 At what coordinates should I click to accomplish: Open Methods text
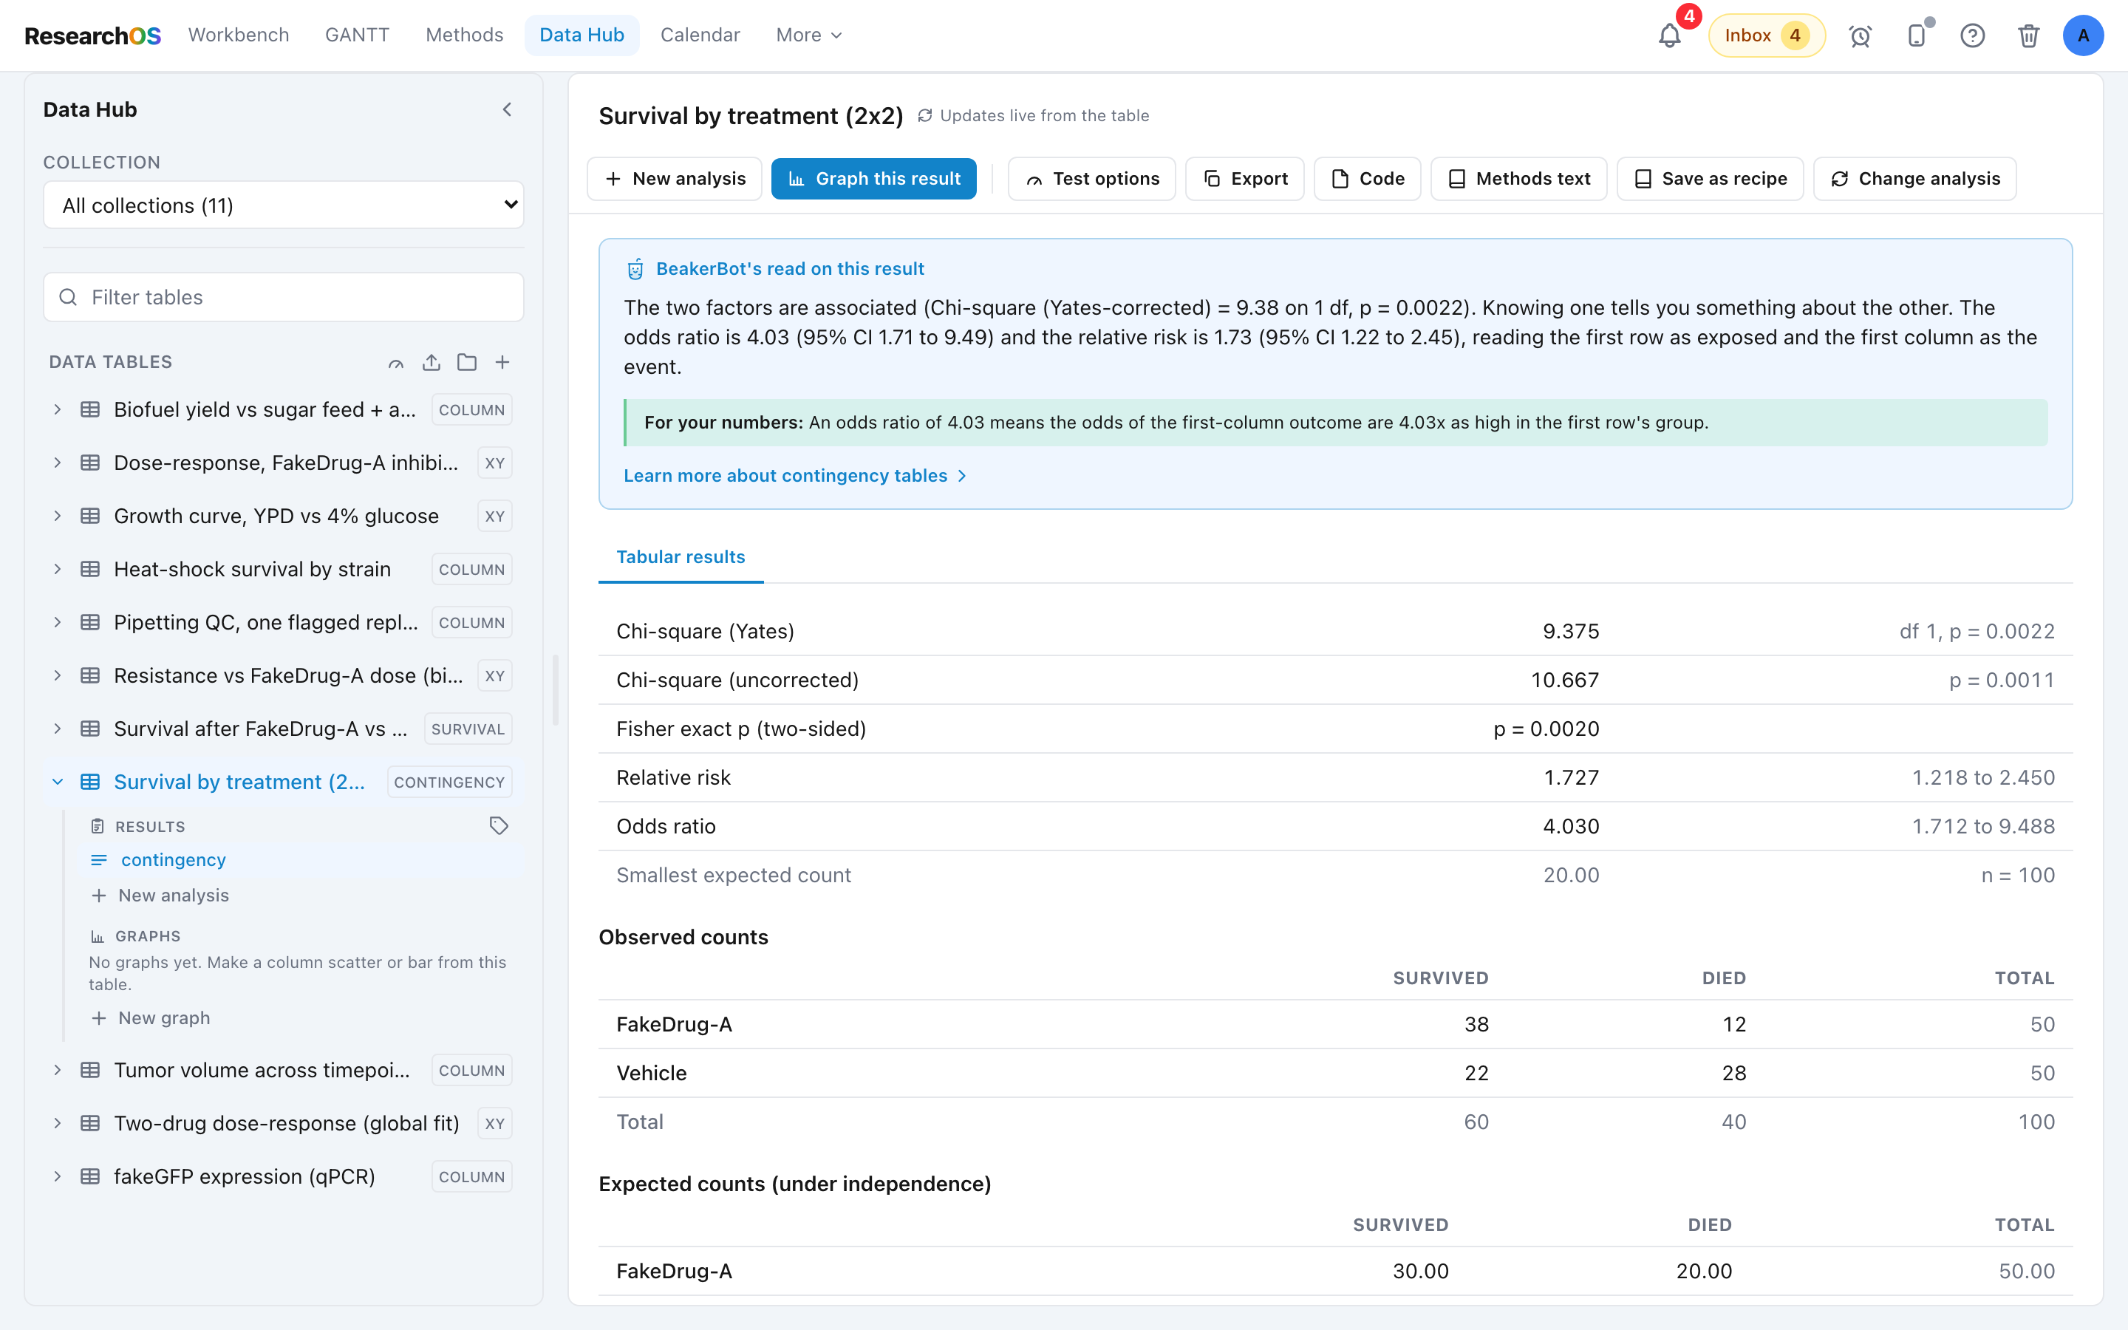pos(1518,179)
